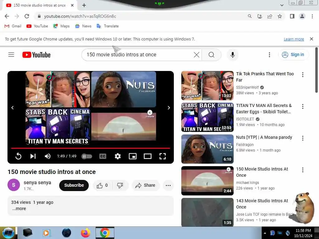
Task: Search by voice with the microphone
Action: click(x=232, y=55)
